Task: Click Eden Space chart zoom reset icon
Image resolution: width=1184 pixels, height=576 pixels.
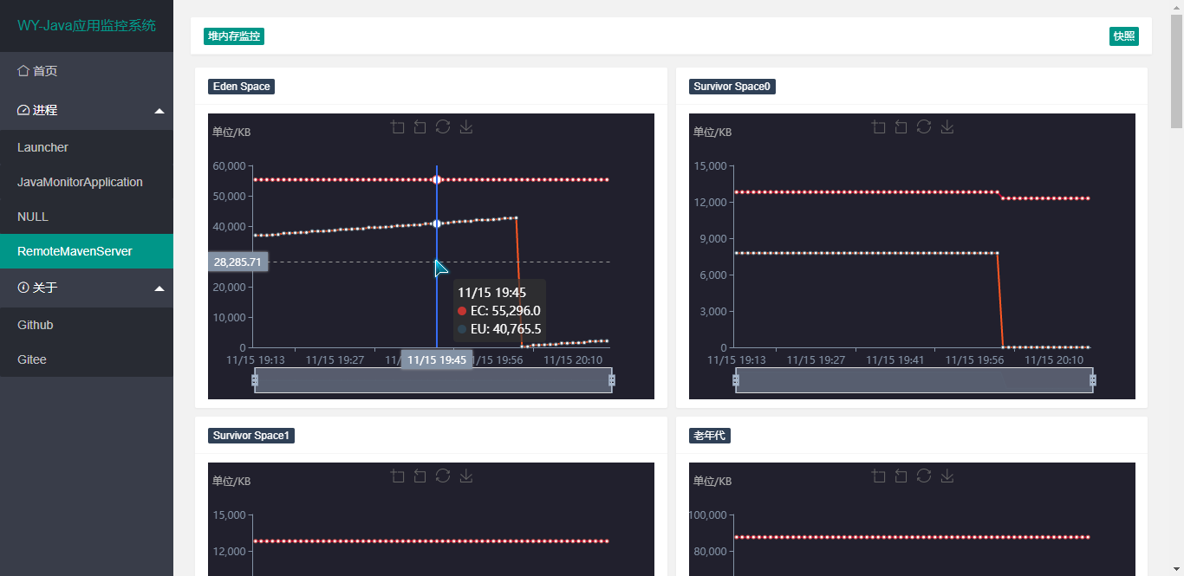Action: (420, 127)
